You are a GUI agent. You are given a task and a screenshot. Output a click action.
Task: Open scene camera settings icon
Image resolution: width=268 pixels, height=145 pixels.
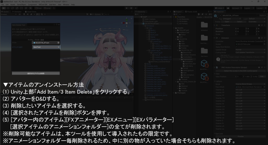(x=91, y=14)
